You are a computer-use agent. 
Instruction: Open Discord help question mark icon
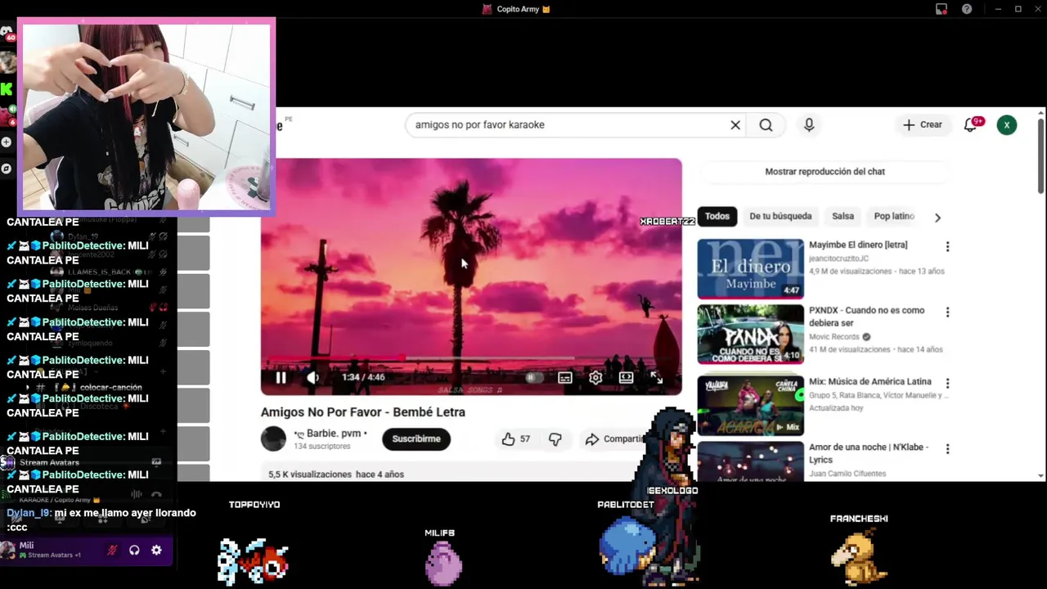point(967,9)
